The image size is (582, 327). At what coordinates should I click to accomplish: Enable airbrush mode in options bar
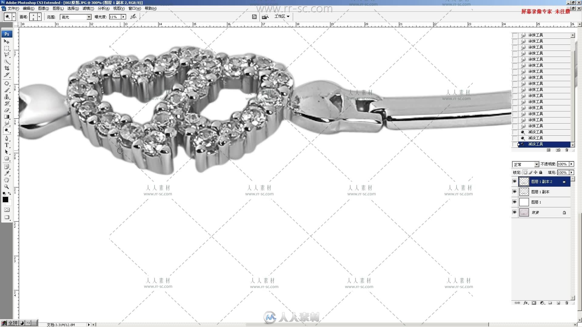click(133, 17)
